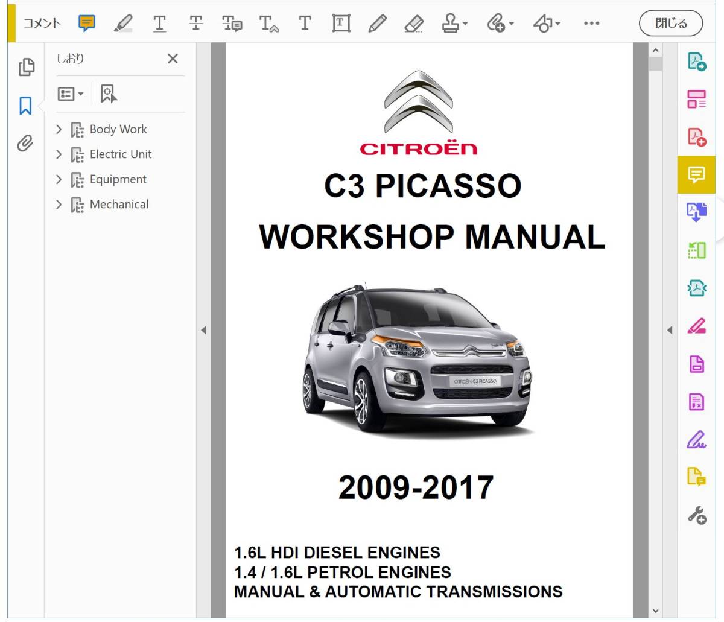Select the Equipment bookmark entry
The image size is (724, 622).
click(118, 179)
